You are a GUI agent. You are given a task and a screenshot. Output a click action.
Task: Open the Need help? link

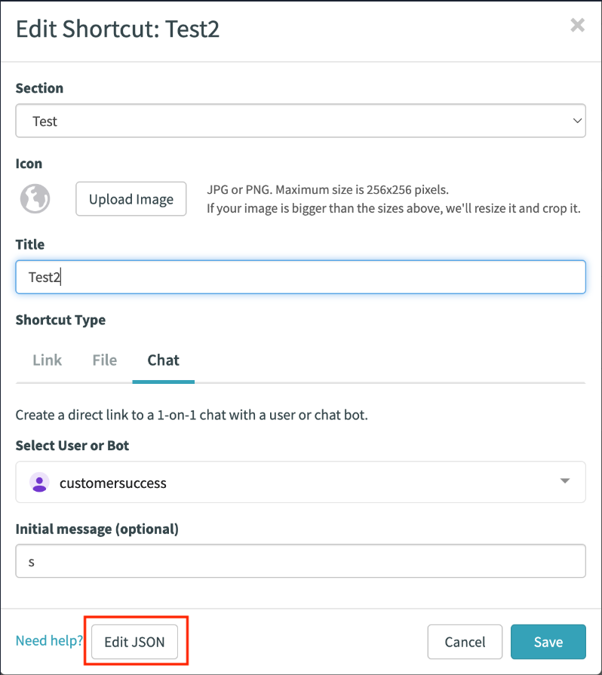tap(49, 641)
